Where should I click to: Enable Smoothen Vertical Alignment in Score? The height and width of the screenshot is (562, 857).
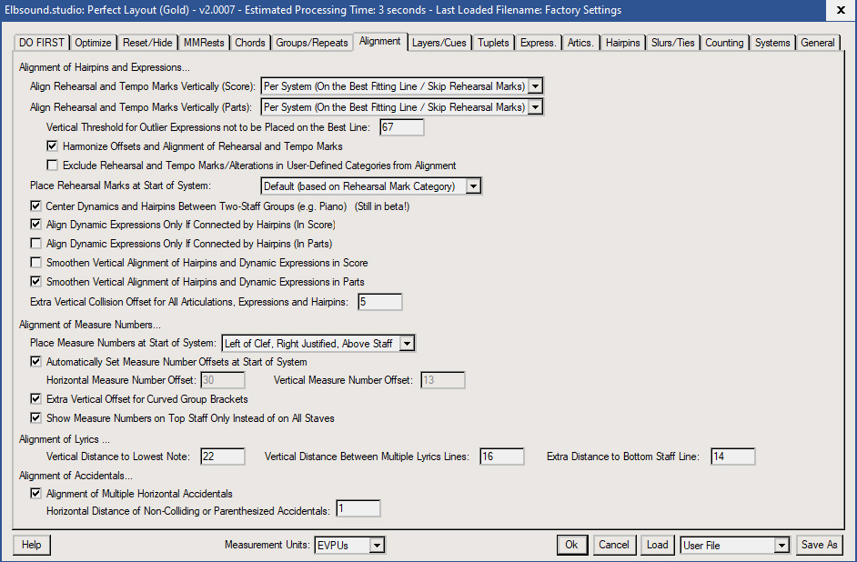[x=36, y=263]
